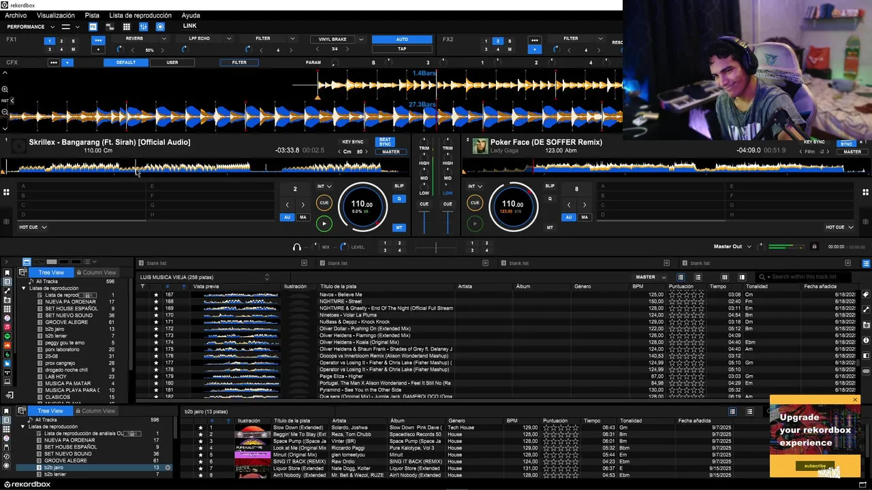
Task: Click the LINK button
Action: pos(189,26)
